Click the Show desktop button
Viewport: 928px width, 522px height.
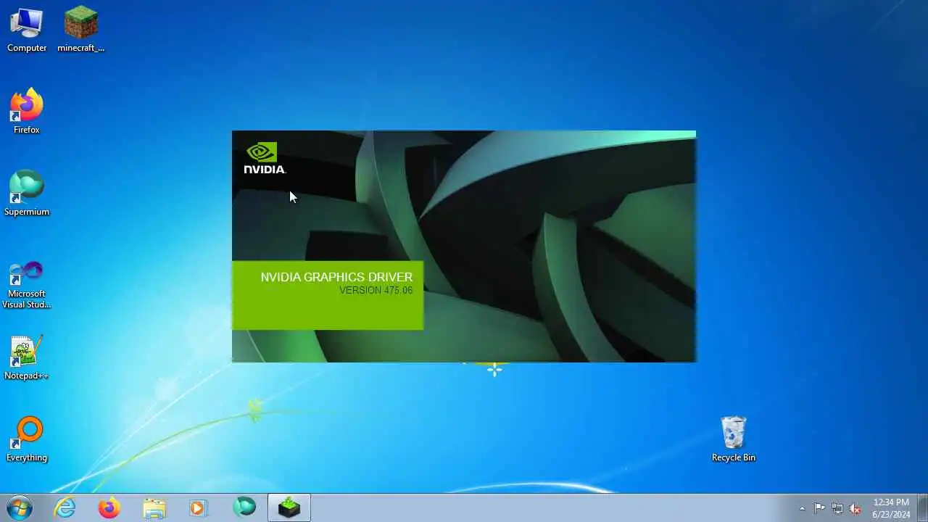923,508
